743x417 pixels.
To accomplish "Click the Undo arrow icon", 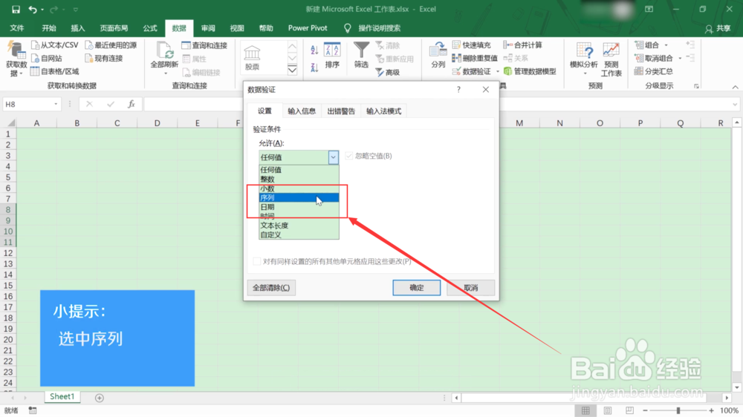I will 32,9.
